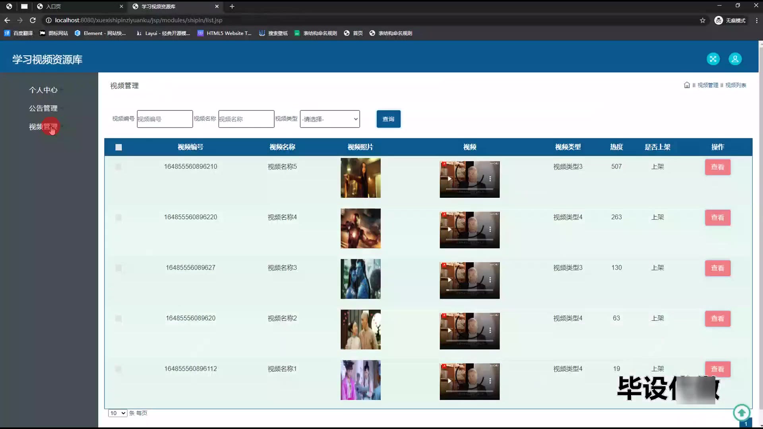Open new browser tab with plus icon
This screenshot has width=763, height=429.
232,6
